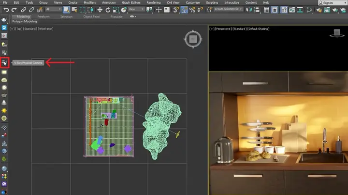The width and height of the screenshot is (348, 195).
Task: Click the [Standard] label in Top viewport
Action: (x=30, y=29)
